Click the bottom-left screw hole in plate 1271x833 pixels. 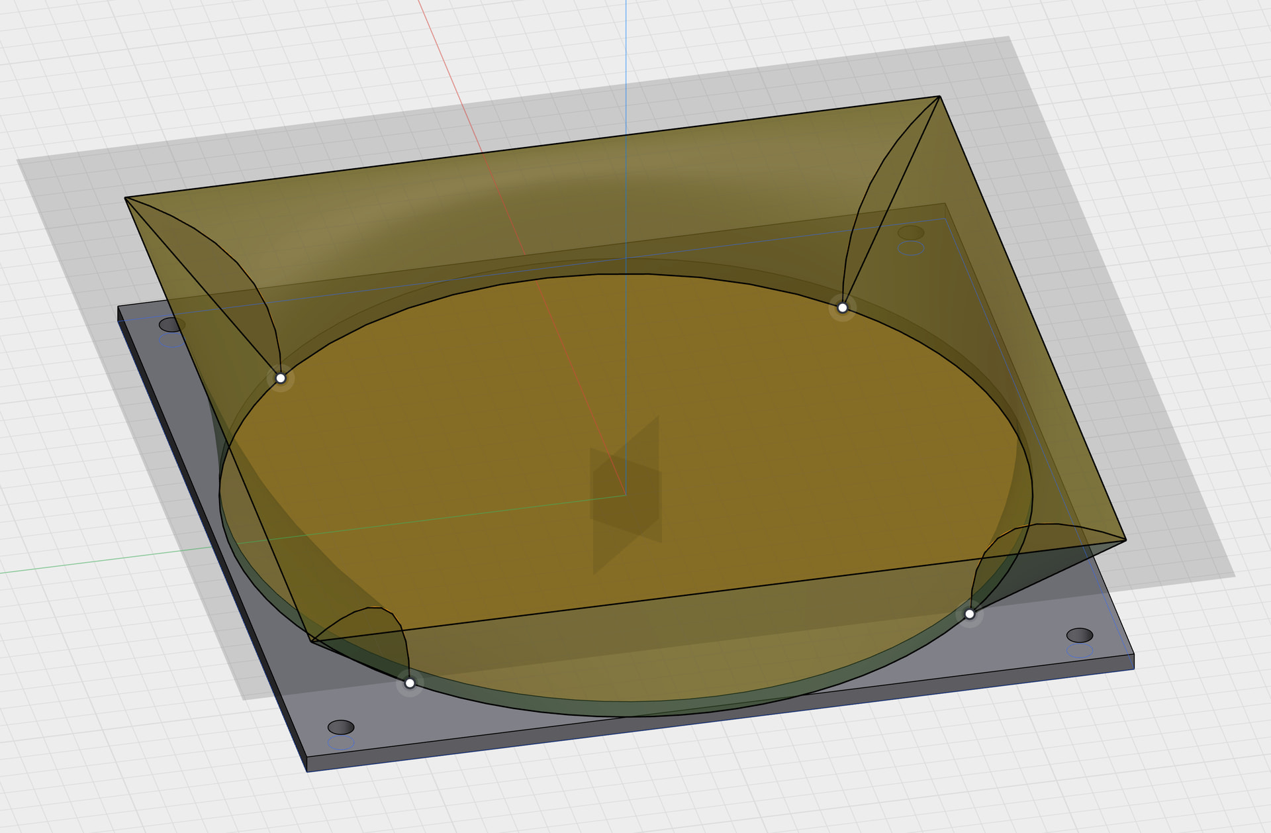click(x=341, y=727)
